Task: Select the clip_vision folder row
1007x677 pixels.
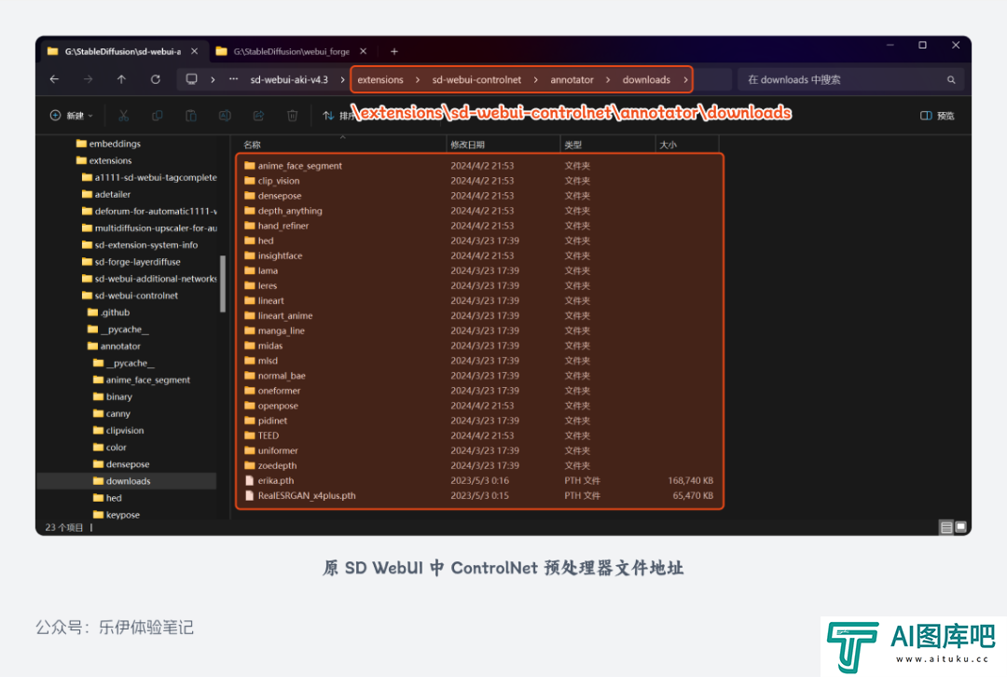Action: (479, 181)
